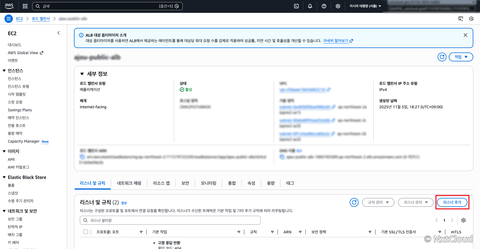
Task: Refresh the load balancer details
Action: click(x=442, y=57)
